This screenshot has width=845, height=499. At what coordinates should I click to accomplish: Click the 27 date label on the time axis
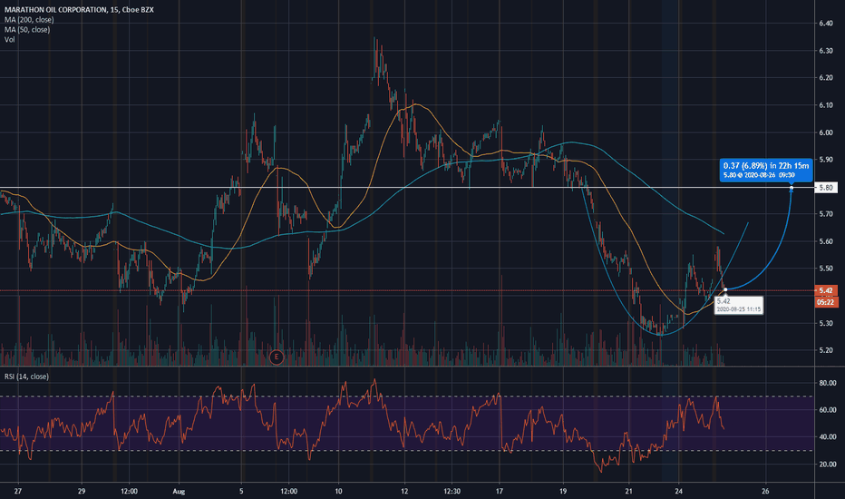pos(18,492)
